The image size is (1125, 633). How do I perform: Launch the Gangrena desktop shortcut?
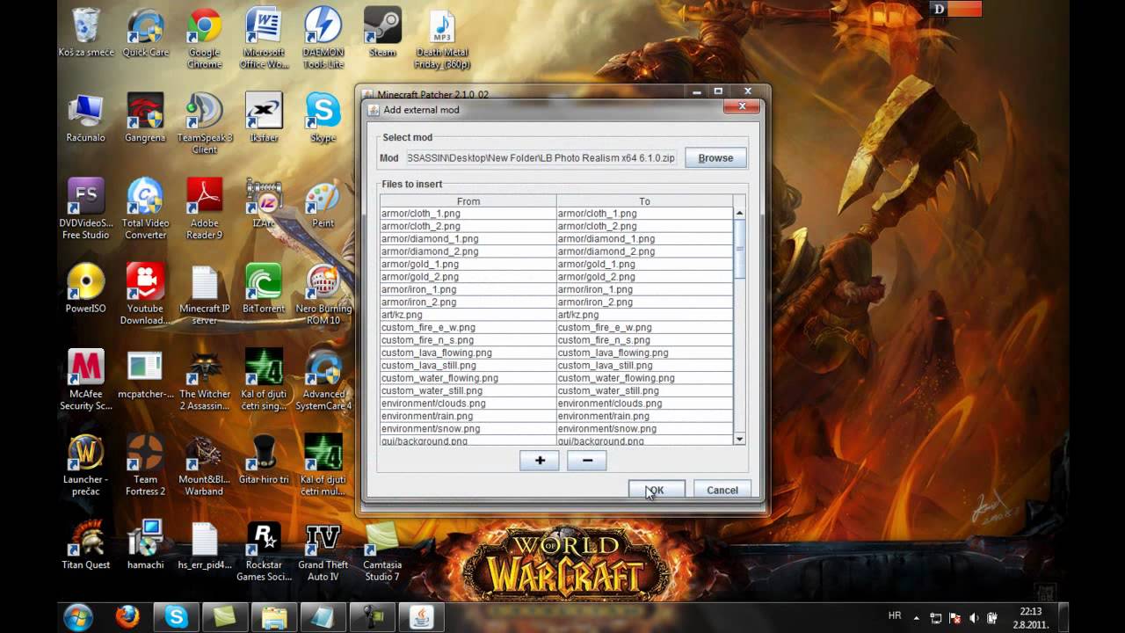click(x=145, y=118)
